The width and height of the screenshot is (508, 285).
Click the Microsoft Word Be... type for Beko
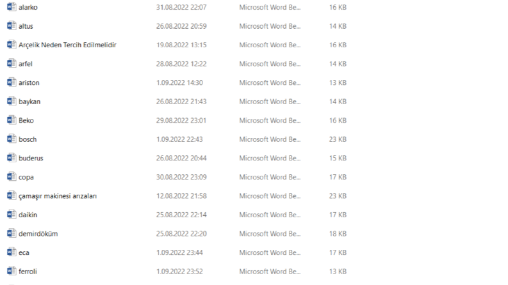(270, 120)
